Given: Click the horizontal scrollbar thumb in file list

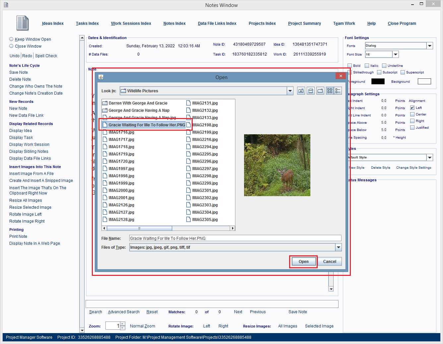Looking at the screenshot, I should [x=139, y=228].
